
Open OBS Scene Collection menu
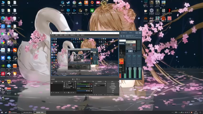tap(73, 35)
